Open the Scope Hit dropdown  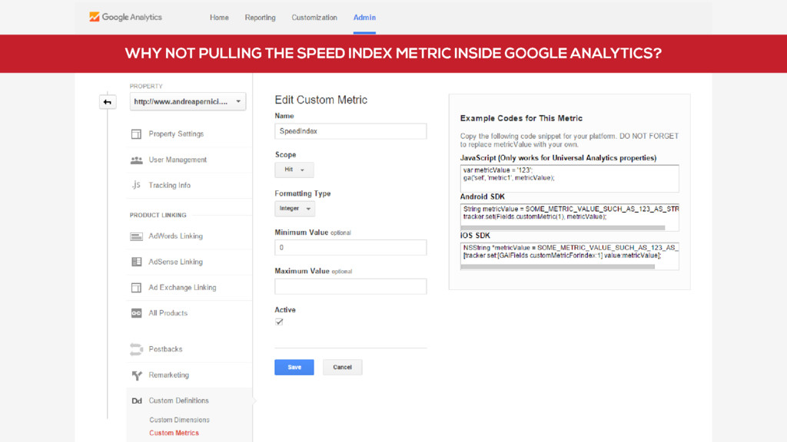point(294,170)
